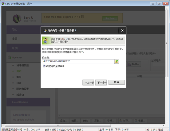Click the 说明 column header
The width and height of the screenshot is (170, 131).
coord(139,76)
